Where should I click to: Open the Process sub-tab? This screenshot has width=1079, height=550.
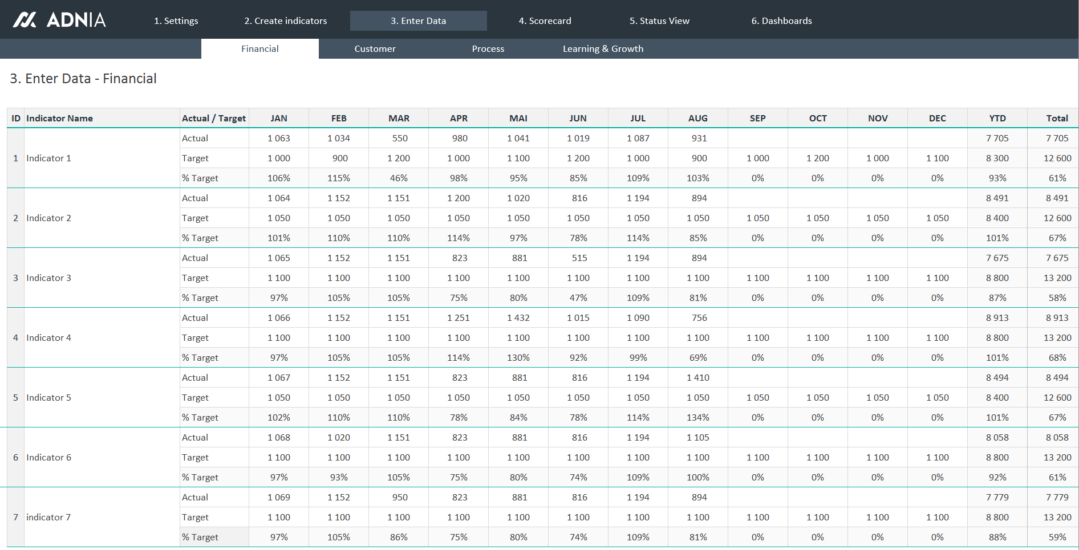pyautogui.click(x=488, y=48)
